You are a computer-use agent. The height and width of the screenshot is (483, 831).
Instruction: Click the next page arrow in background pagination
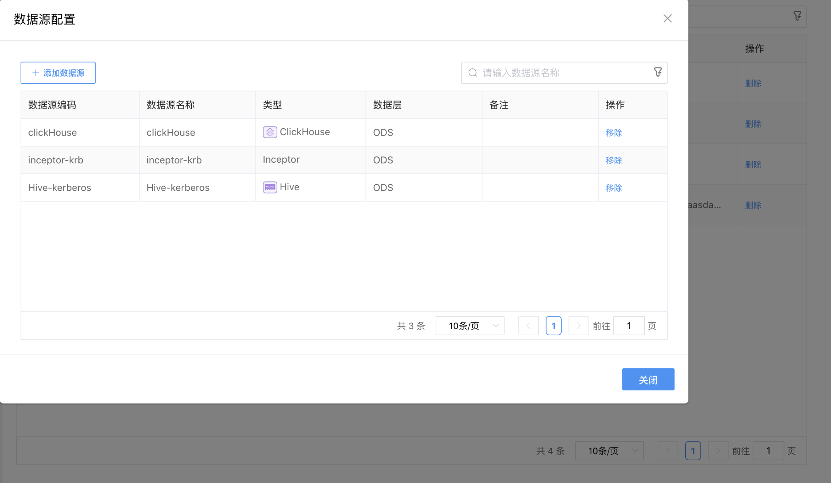pos(718,450)
